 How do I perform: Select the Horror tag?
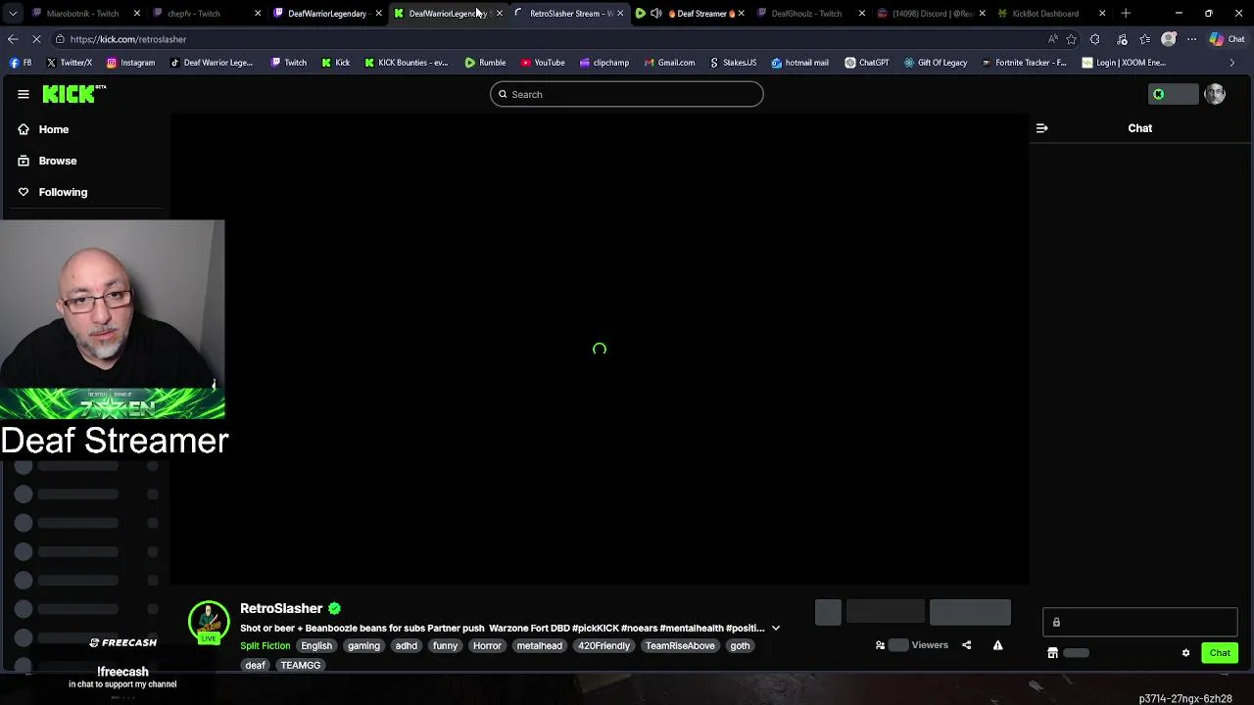coord(487,646)
